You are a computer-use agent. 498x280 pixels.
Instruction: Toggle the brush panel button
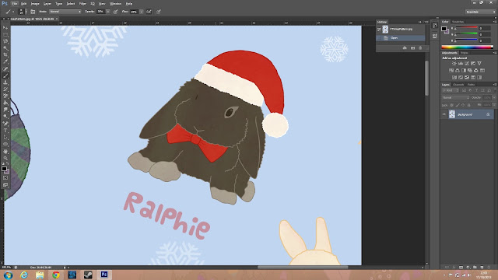point(33,12)
